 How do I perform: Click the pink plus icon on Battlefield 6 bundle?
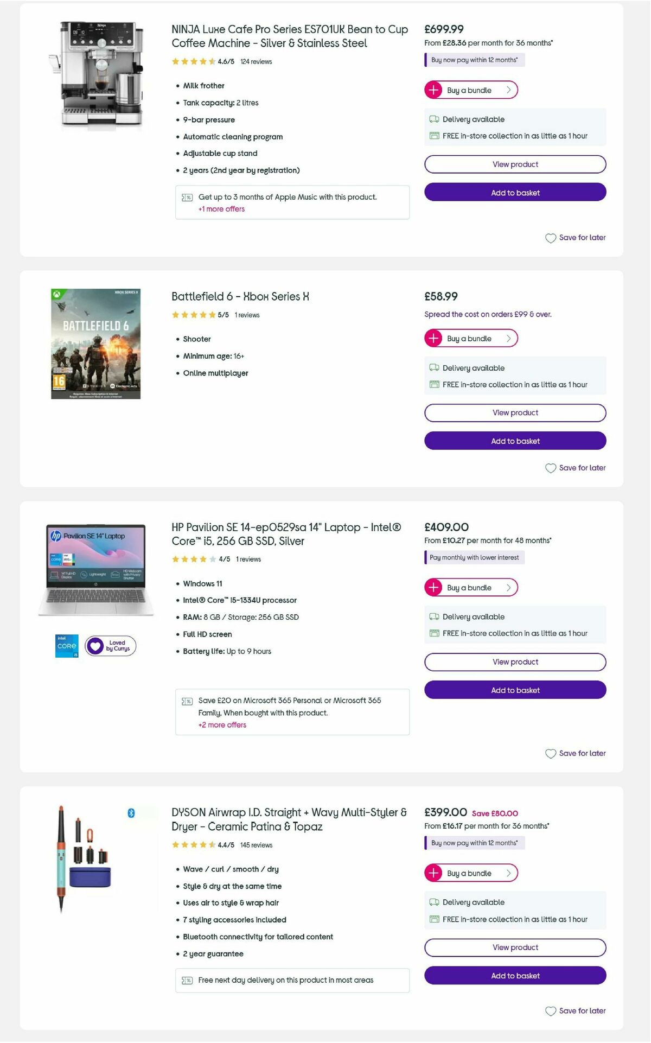pyautogui.click(x=433, y=338)
